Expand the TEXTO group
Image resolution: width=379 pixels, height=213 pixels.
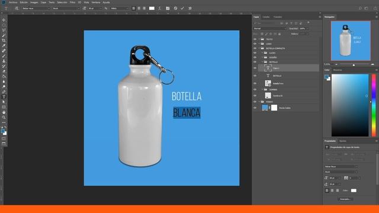259,39
